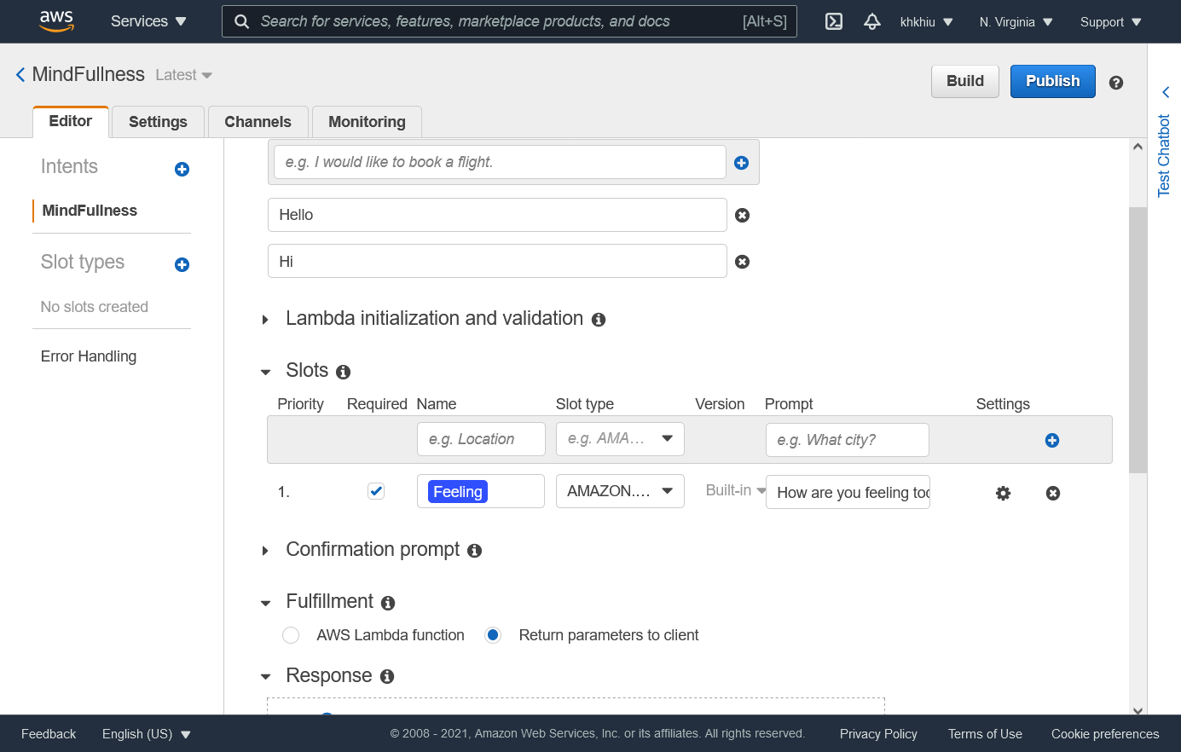Image resolution: width=1181 pixels, height=752 pixels.
Task: Delete the Feeling slot row
Action: (1053, 493)
